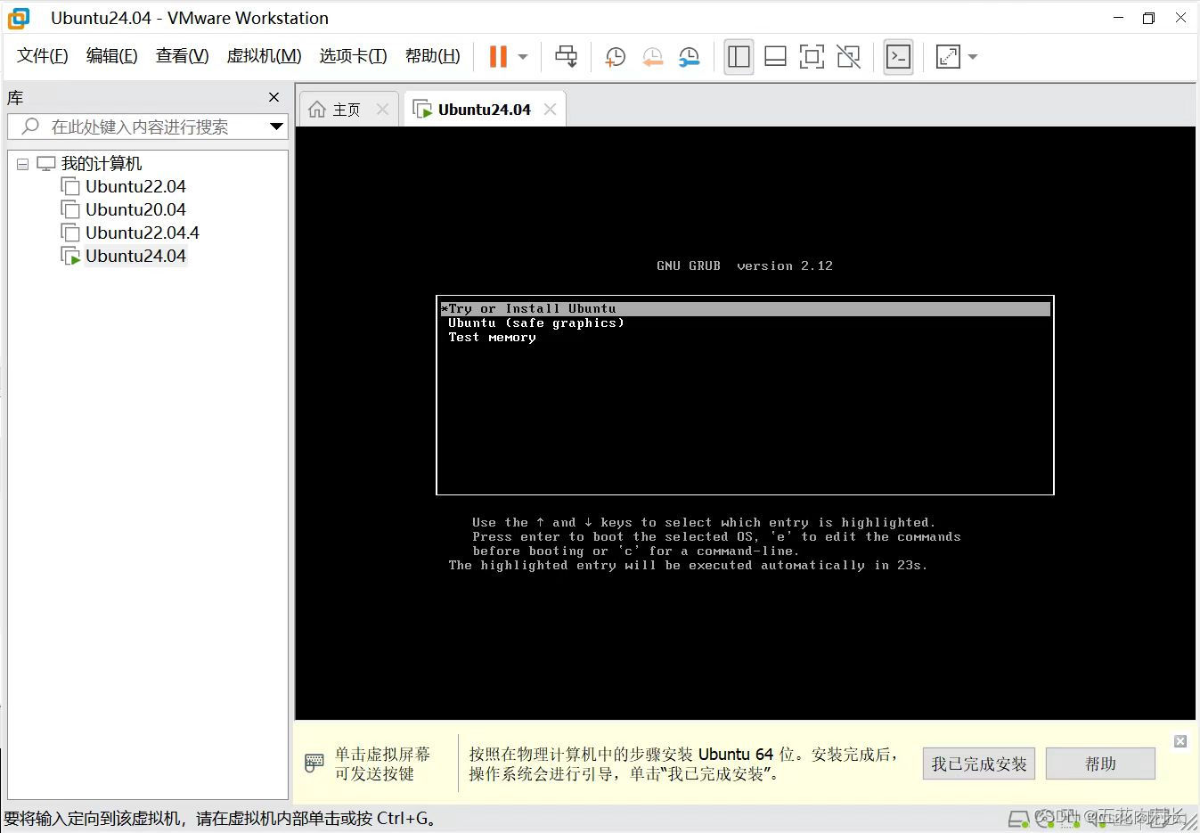Open the 编辑(E) menu
Screen dimensions: 1200x833
click(111, 56)
